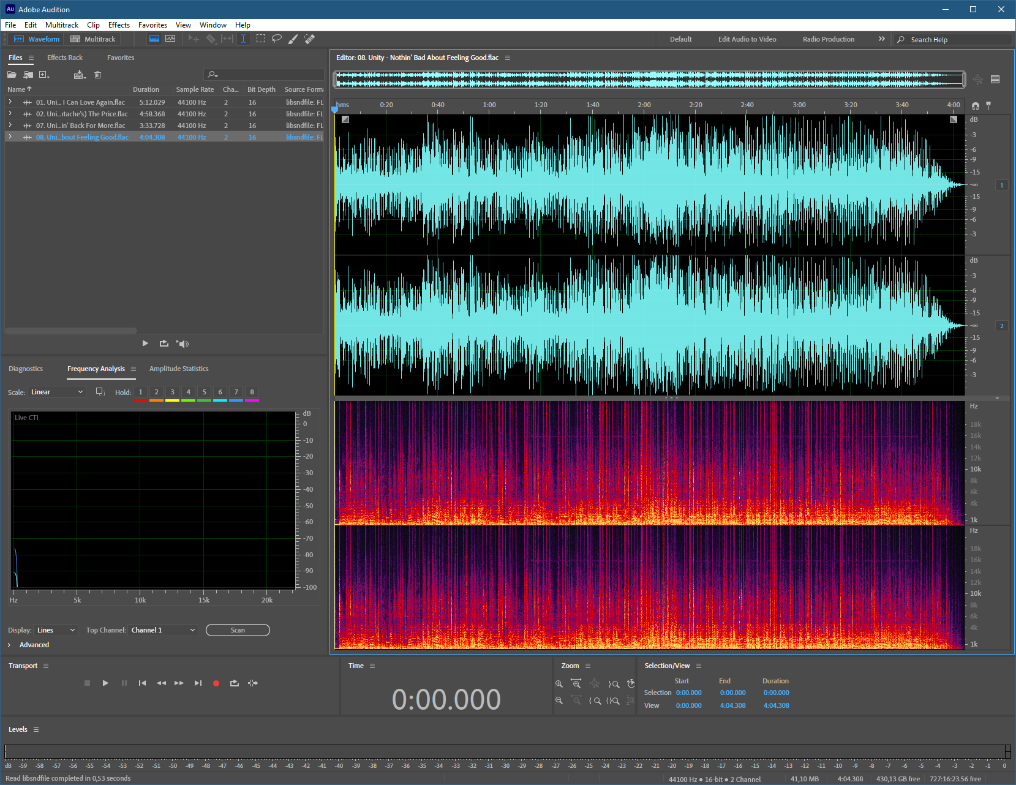The width and height of the screenshot is (1016, 785).
Task: Open the Favorites menu in menu bar
Action: click(x=152, y=25)
